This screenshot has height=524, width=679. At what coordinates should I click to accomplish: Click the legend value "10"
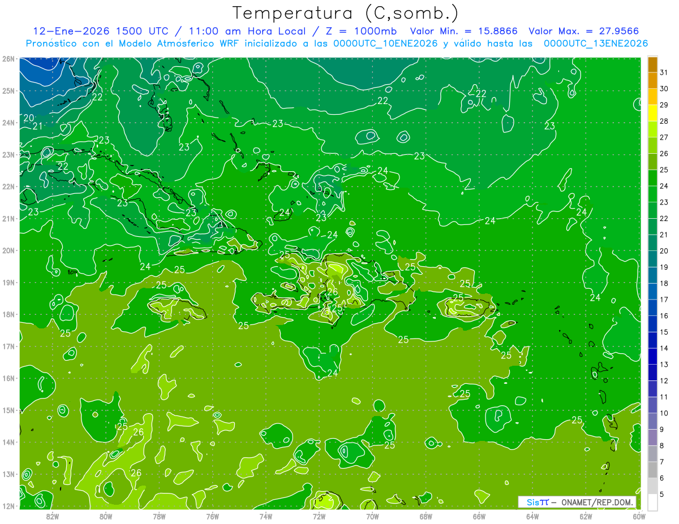[x=664, y=413]
